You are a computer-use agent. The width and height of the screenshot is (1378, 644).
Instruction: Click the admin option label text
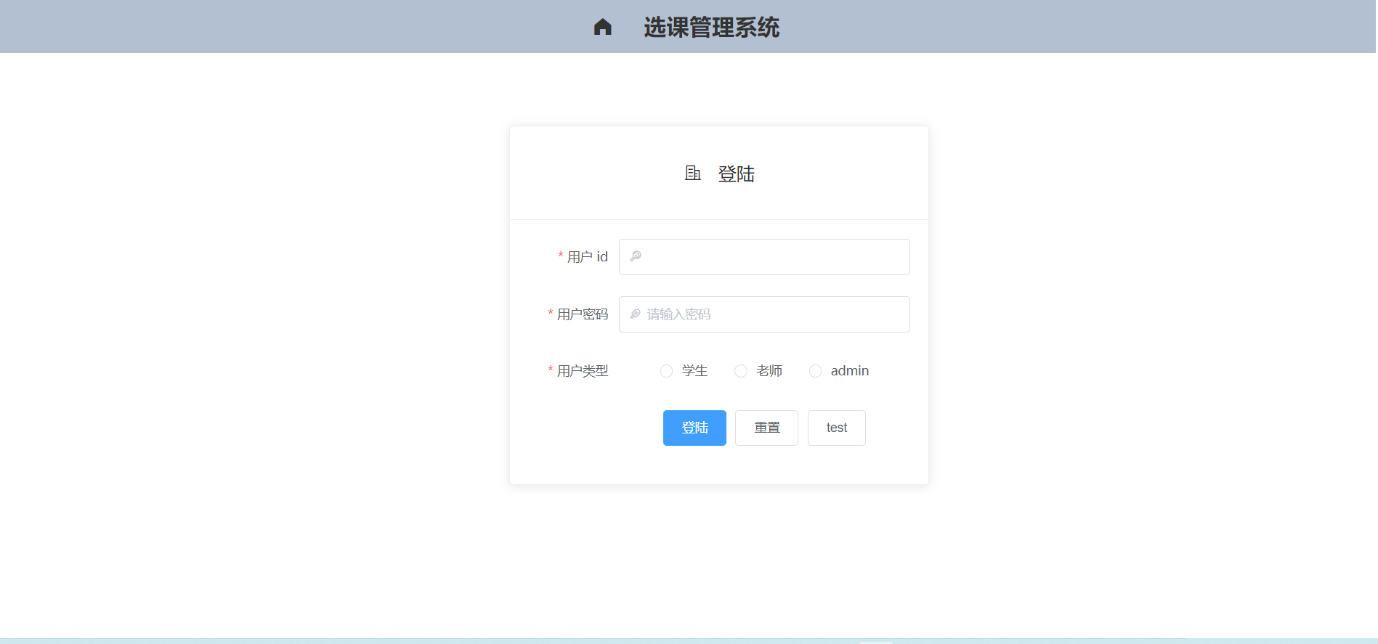click(849, 371)
